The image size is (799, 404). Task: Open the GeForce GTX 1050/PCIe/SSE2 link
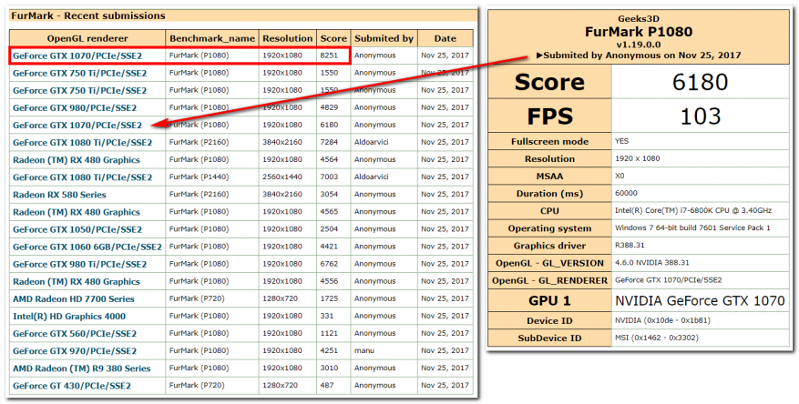pos(77,229)
